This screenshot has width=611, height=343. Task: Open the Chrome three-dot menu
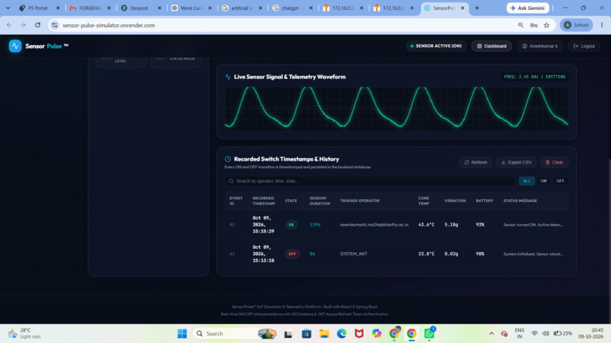(x=602, y=25)
